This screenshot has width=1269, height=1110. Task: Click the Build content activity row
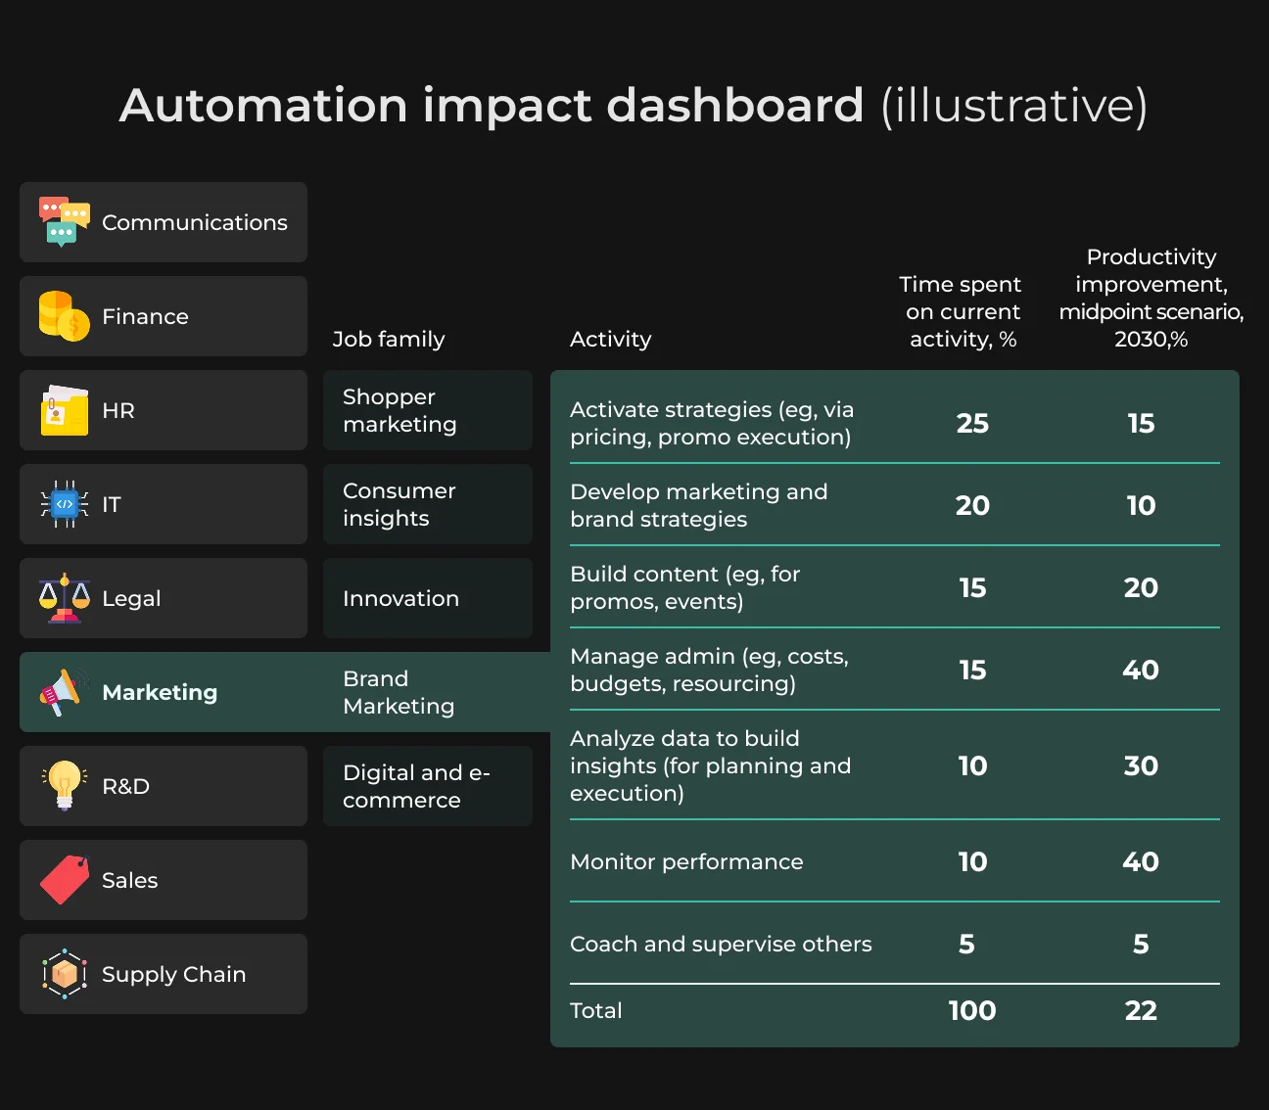(895, 587)
